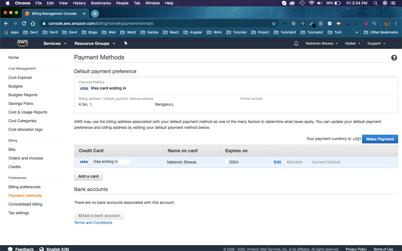
Task: Go to Cost Explorer in the sidebar
Action: tap(20, 78)
